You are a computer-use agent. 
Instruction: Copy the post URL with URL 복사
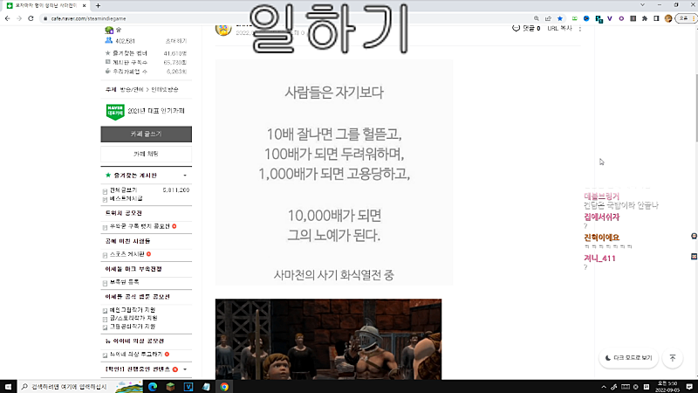tap(559, 28)
